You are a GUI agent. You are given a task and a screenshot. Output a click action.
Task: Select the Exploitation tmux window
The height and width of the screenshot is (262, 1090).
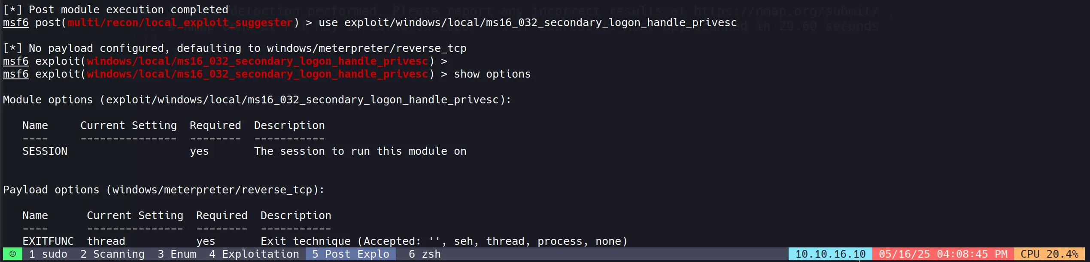254,254
